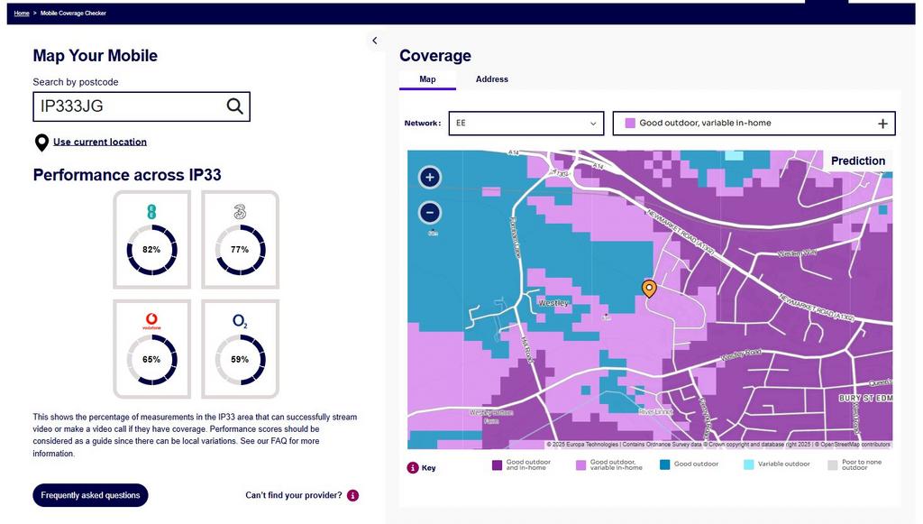Click the Use current location link
Screen dimensions: 923x524
[100, 142]
